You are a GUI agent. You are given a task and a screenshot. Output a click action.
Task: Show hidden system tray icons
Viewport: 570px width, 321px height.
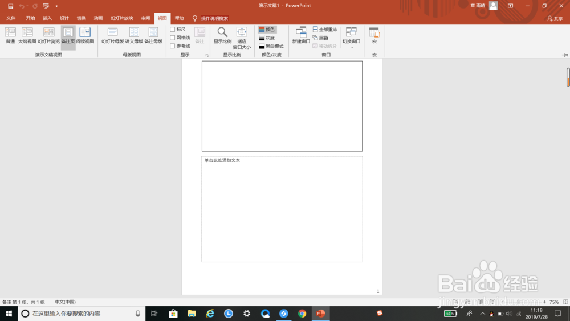pyautogui.click(x=483, y=314)
